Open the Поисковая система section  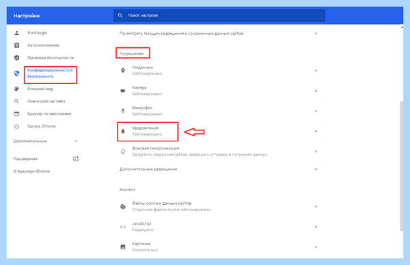46,101
